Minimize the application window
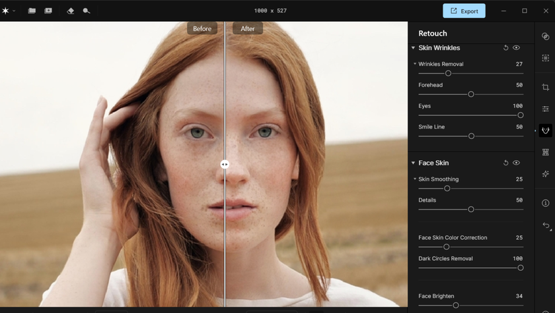Image resolution: width=555 pixels, height=313 pixels. click(503, 11)
